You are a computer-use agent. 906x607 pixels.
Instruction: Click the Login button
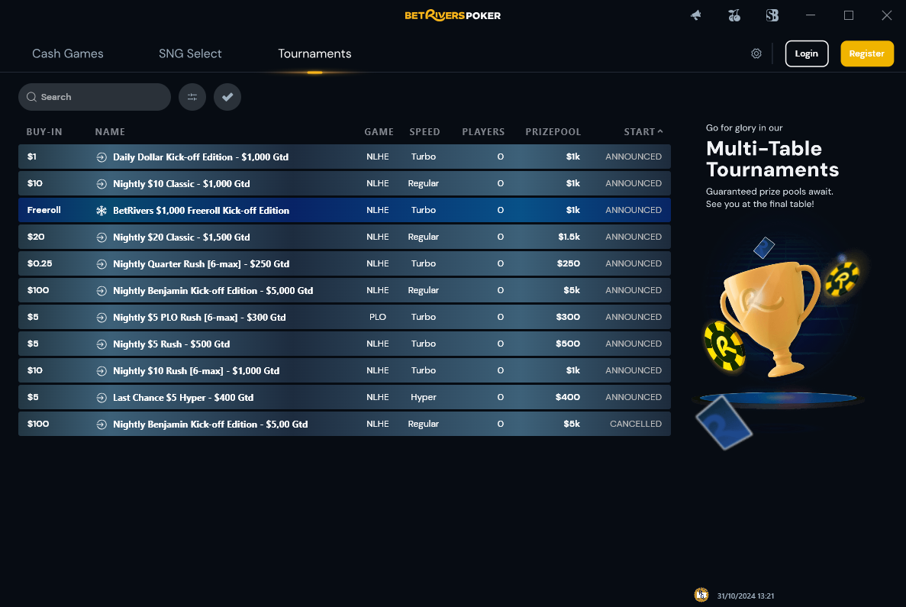[x=807, y=53]
